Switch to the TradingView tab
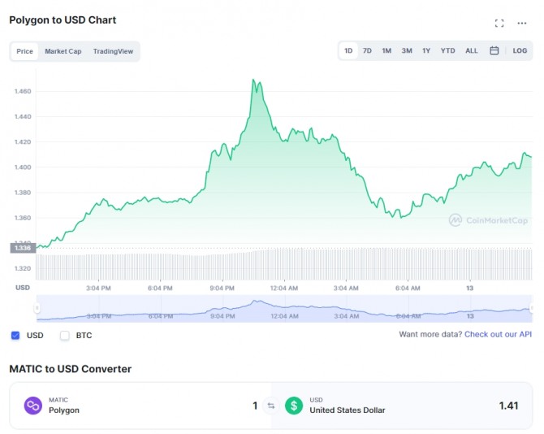The height and width of the screenshot is (434, 544). (113, 51)
